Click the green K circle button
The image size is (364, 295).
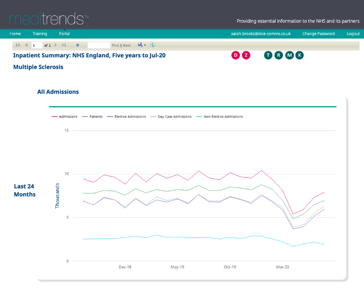point(299,55)
